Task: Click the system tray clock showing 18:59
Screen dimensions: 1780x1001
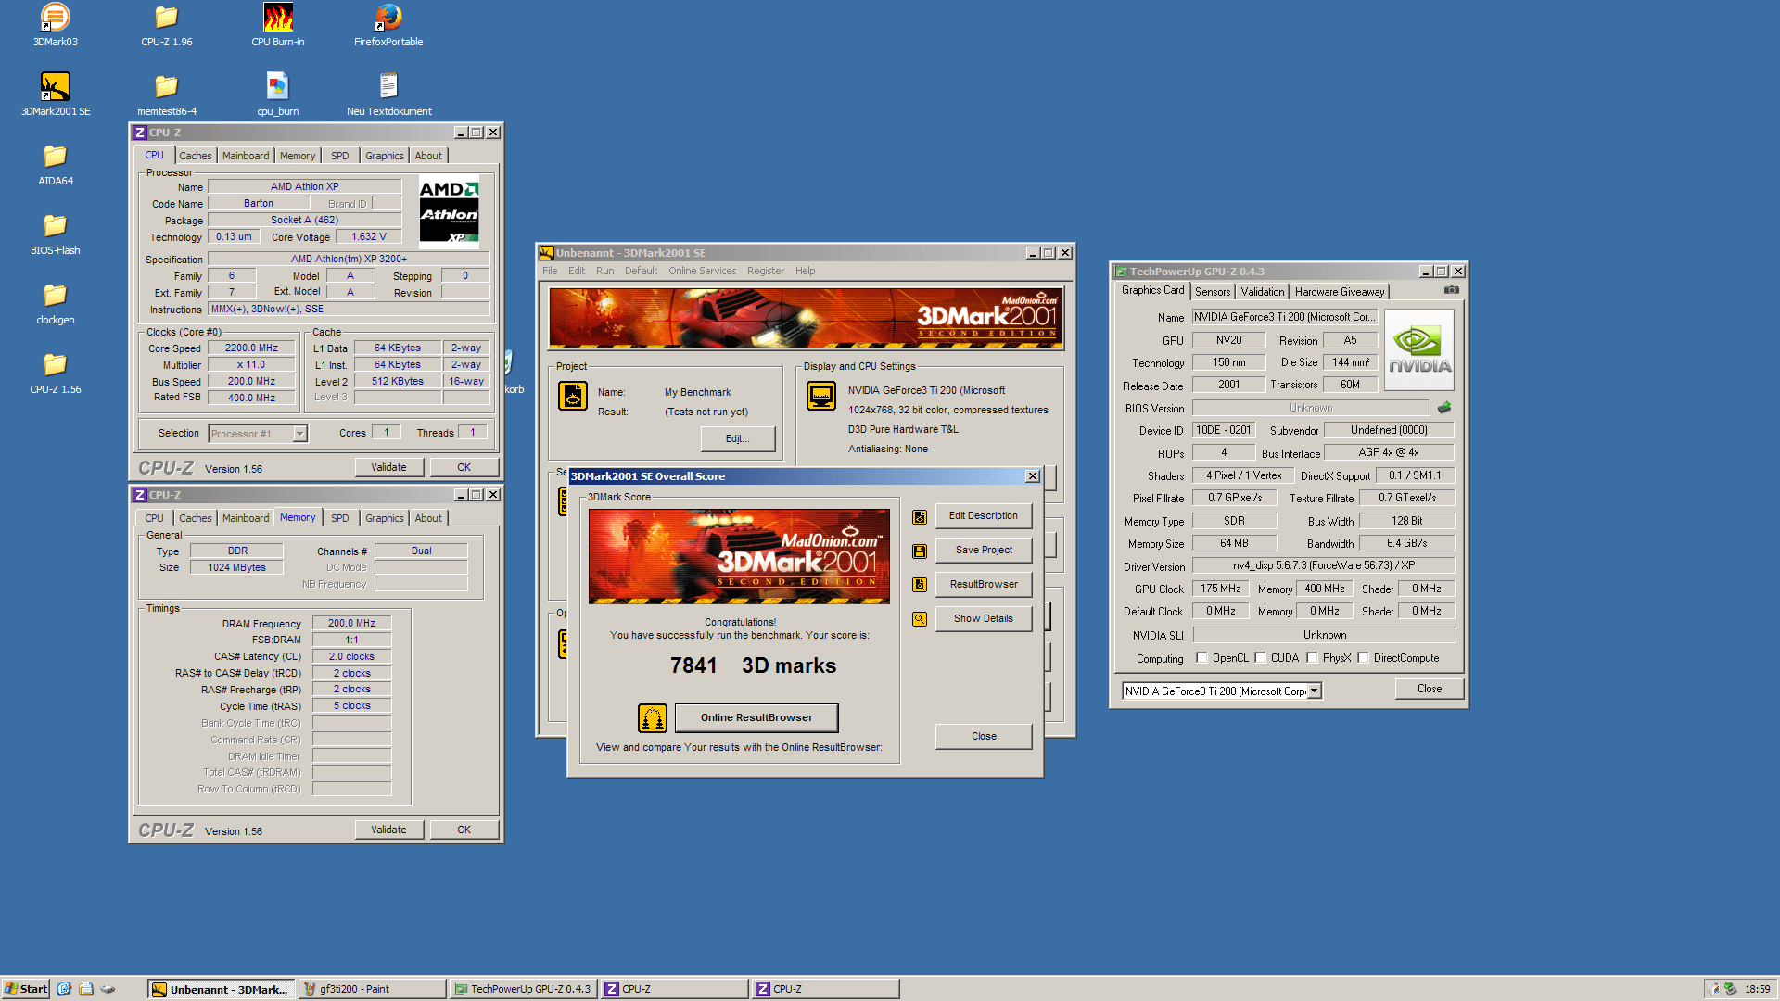Action: tap(1757, 989)
